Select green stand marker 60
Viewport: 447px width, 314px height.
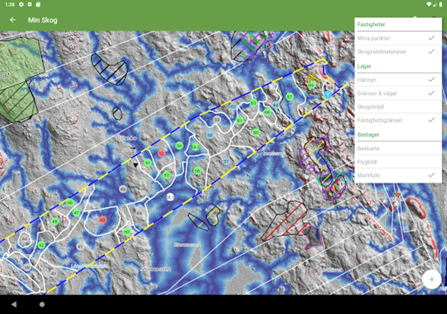tap(256, 133)
